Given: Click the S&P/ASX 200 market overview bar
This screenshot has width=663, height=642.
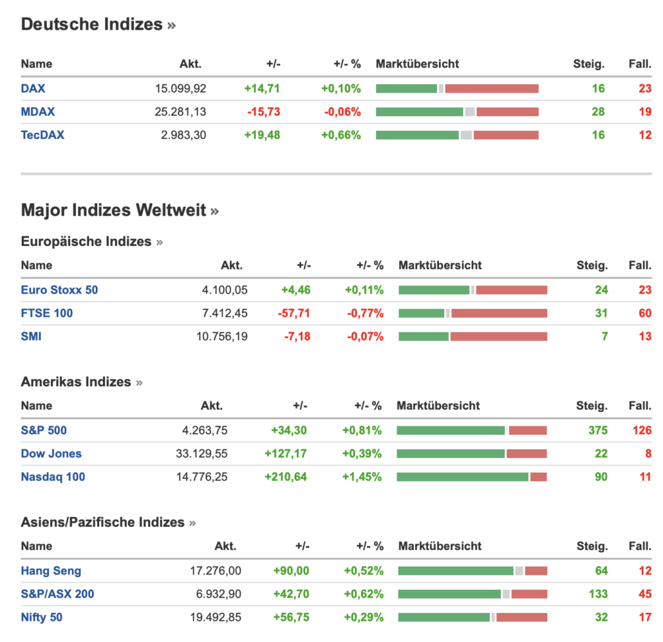Looking at the screenshot, I should [x=472, y=594].
